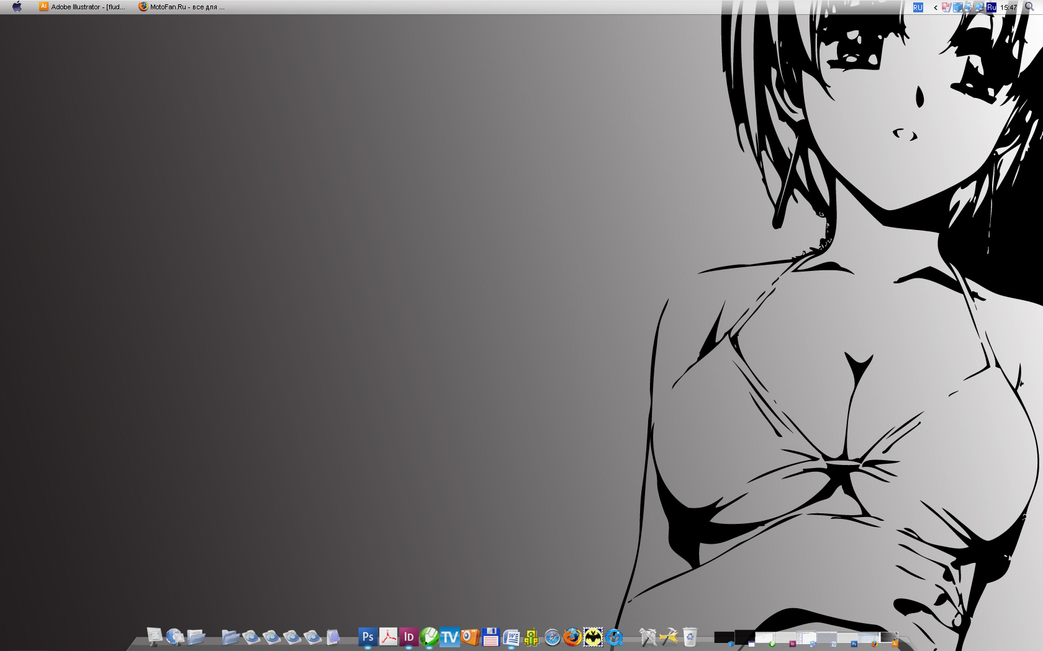Image resolution: width=1043 pixels, height=651 pixels.
Task: Launch Adobe Acrobat from the dock
Action: coord(388,637)
